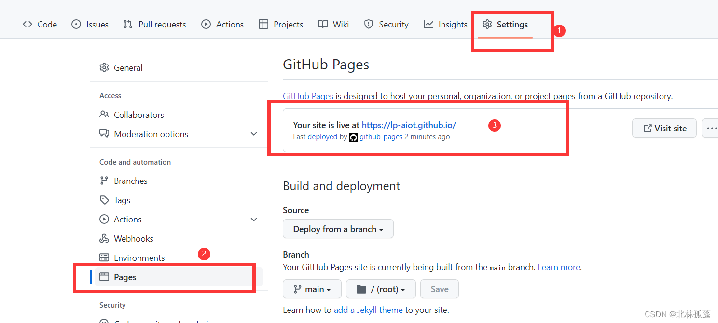Open the Issues tab

[x=90, y=24]
